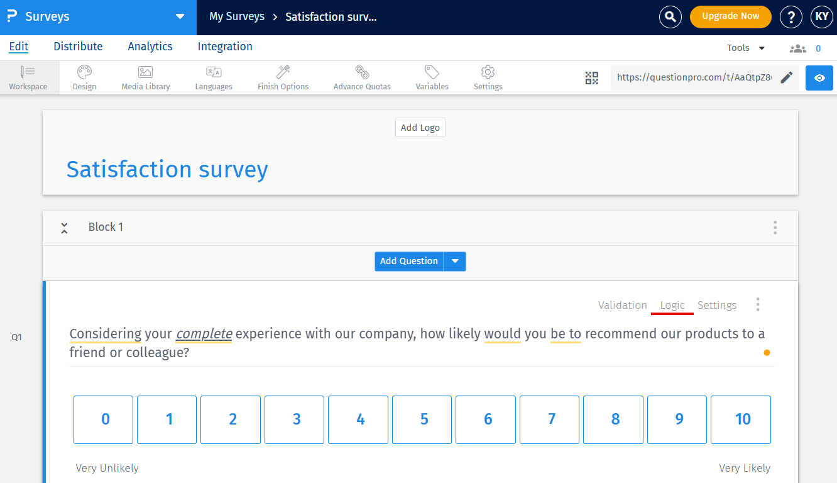Expand the Surveys dropdown in the header
This screenshot has height=483, width=837.
[x=180, y=17]
